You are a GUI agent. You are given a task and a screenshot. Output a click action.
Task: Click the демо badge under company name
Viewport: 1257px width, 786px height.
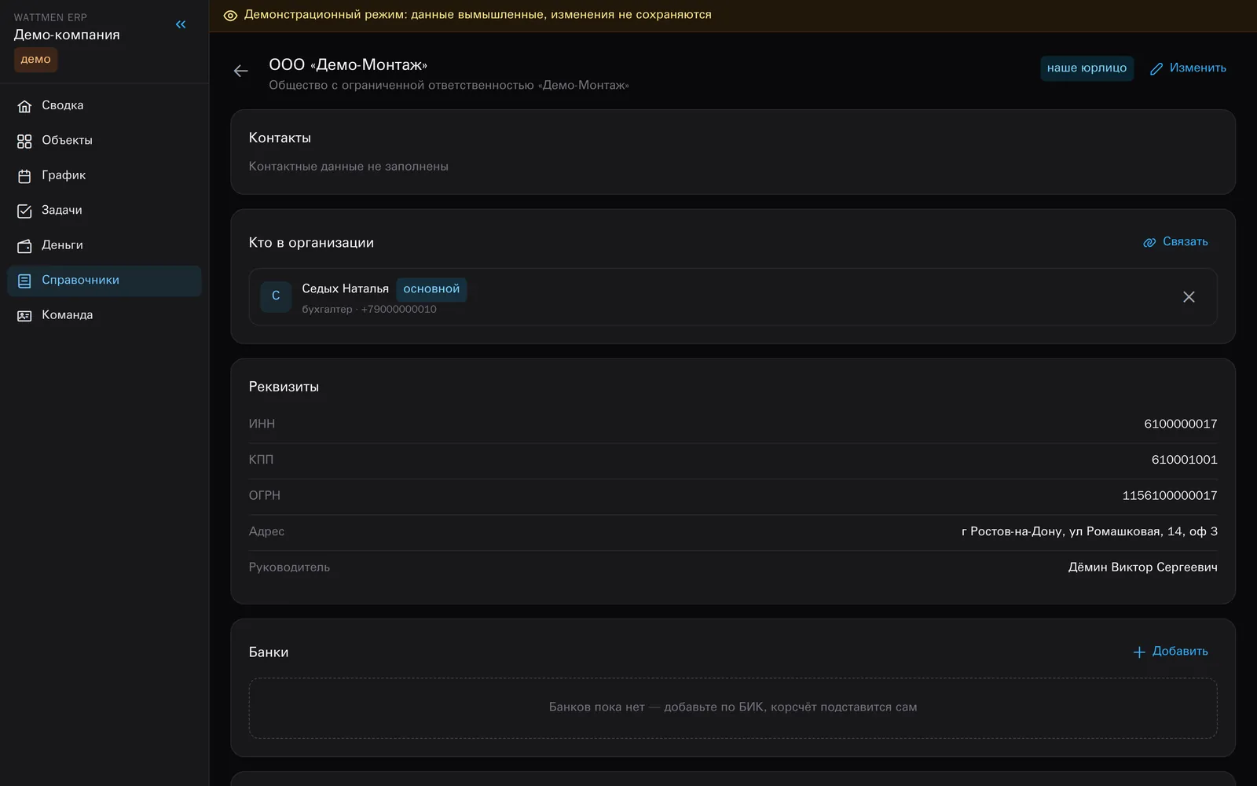click(35, 60)
